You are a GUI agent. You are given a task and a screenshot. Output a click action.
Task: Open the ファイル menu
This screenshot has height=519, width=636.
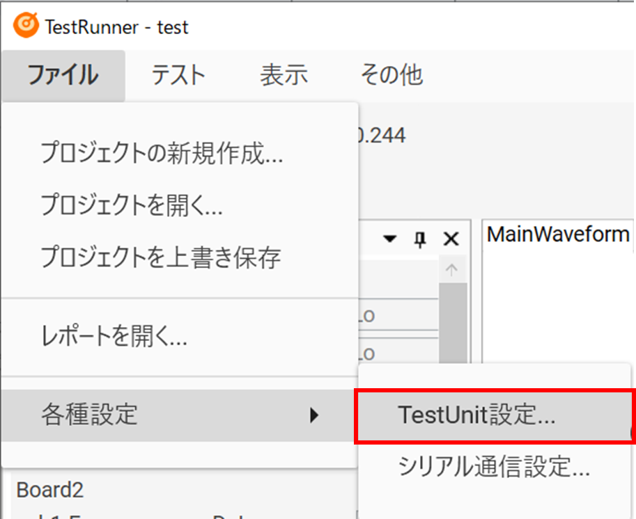click(x=63, y=75)
